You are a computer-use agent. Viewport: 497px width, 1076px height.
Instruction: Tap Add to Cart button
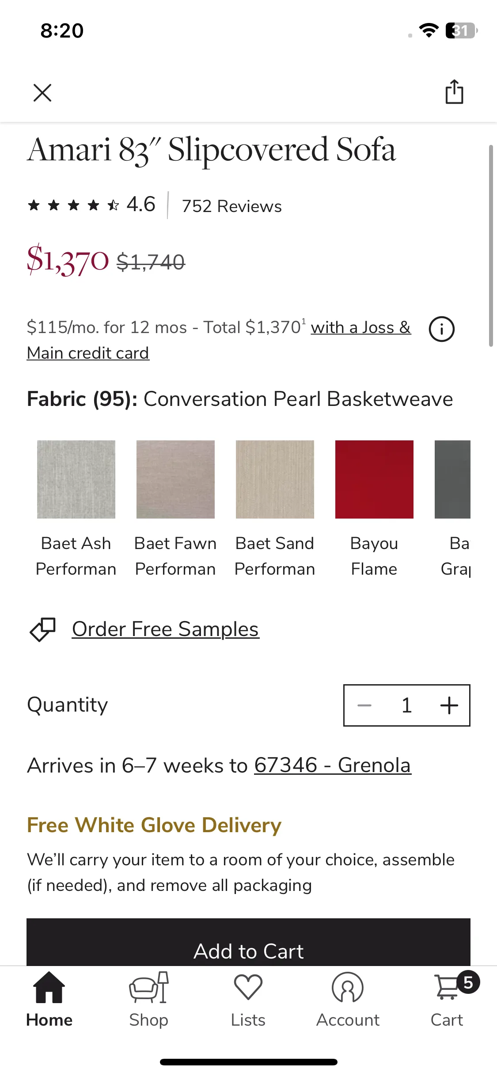248,943
